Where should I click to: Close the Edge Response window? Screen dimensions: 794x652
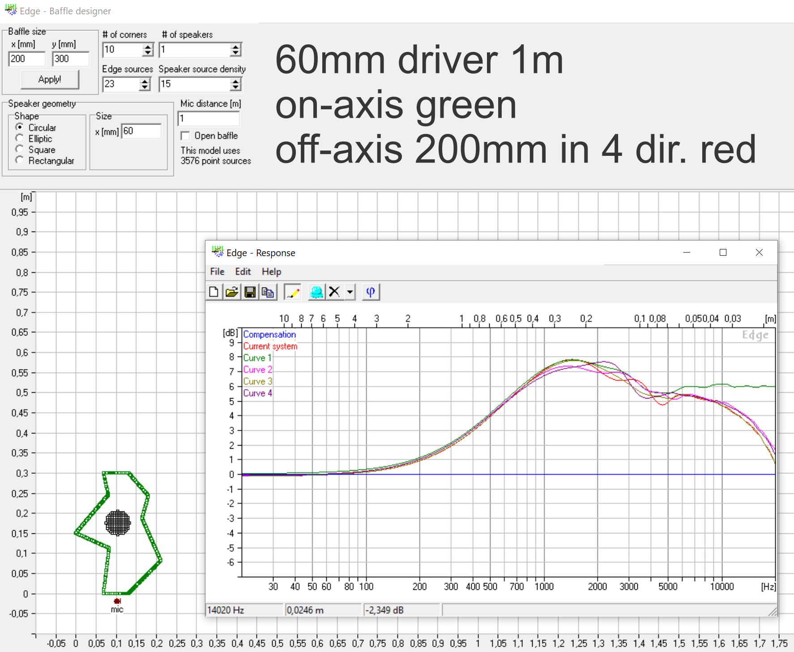[759, 253]
